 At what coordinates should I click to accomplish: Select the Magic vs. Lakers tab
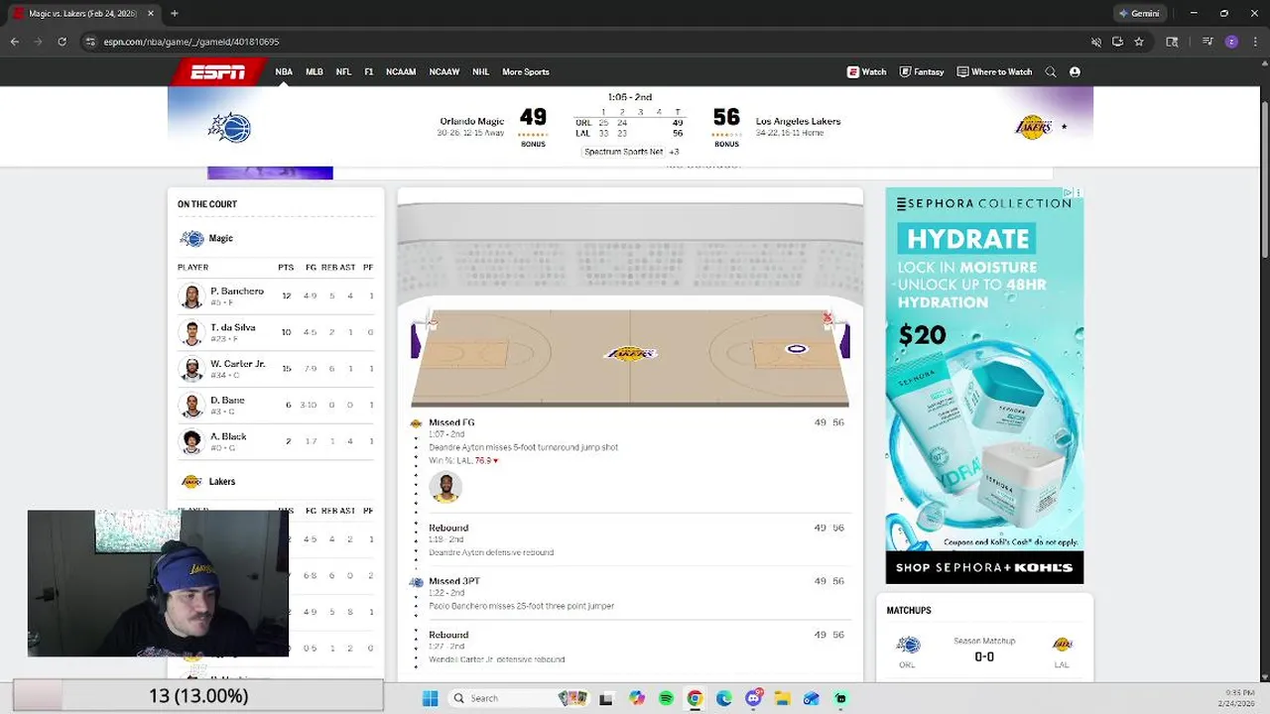click(83, 13)
